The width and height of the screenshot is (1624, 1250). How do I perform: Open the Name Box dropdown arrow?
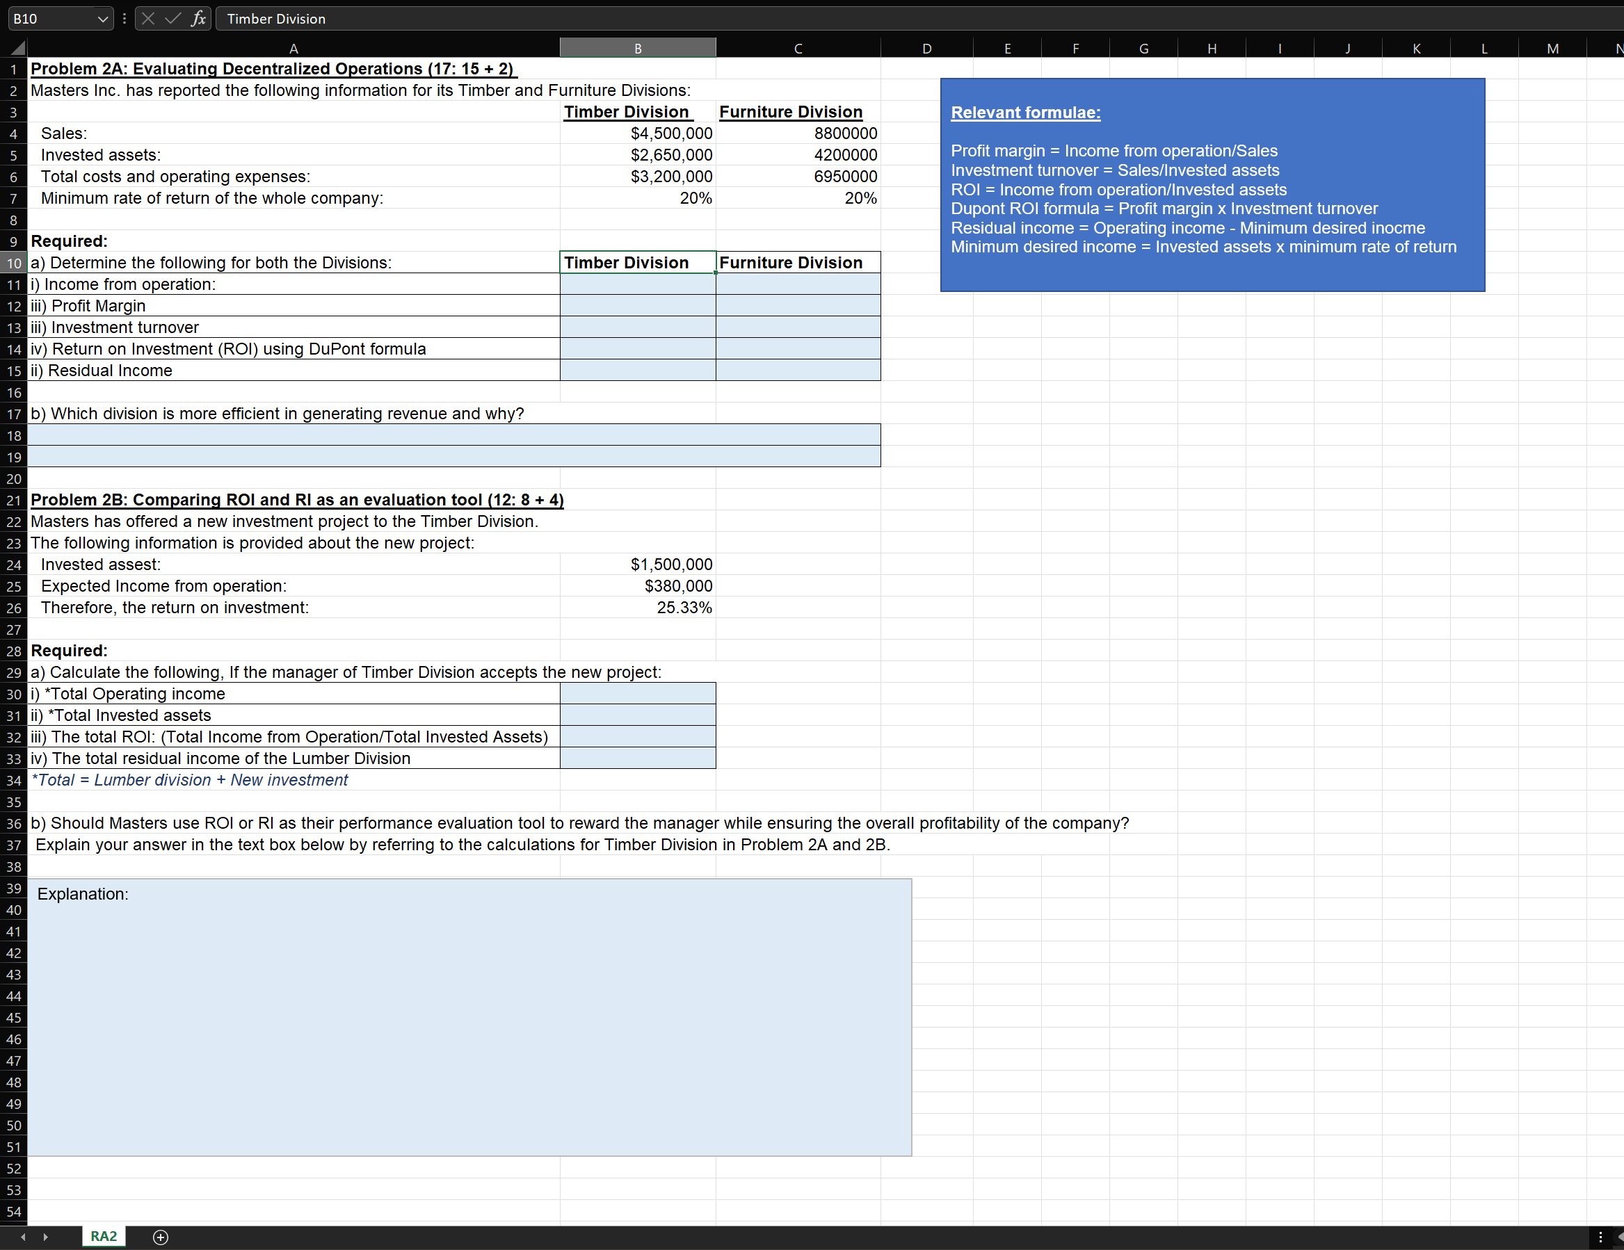tap(104, 19)
